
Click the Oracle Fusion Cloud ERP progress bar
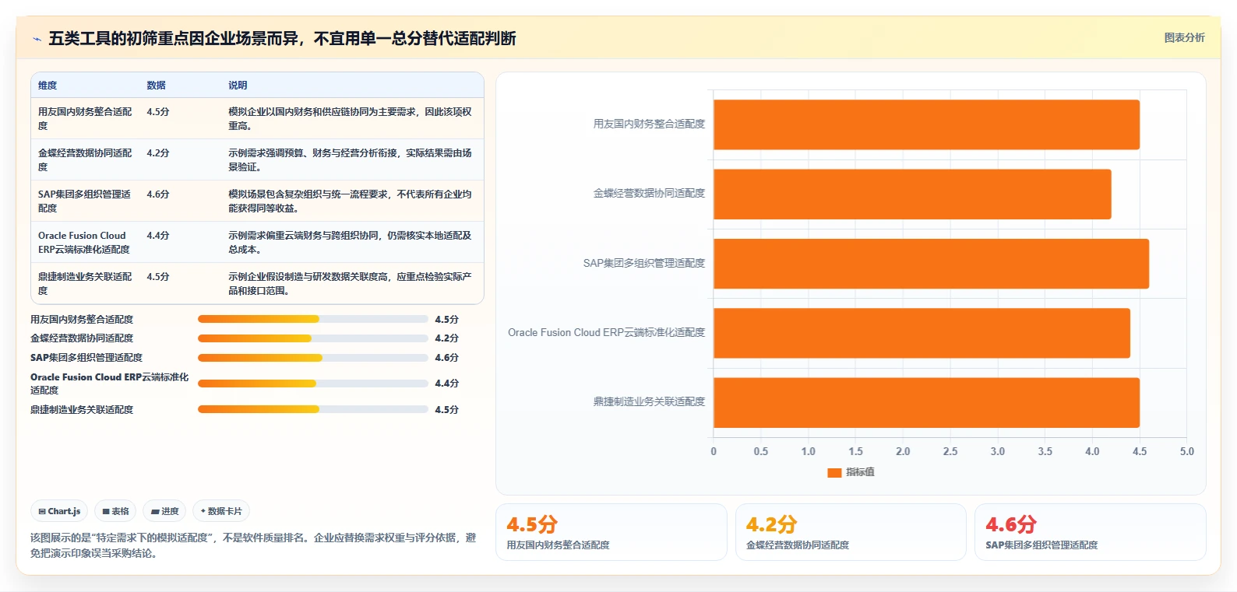pyautogui.click(x=313, y=384)
